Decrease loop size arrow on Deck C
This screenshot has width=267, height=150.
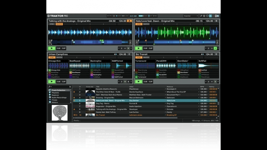coord(119,81)
